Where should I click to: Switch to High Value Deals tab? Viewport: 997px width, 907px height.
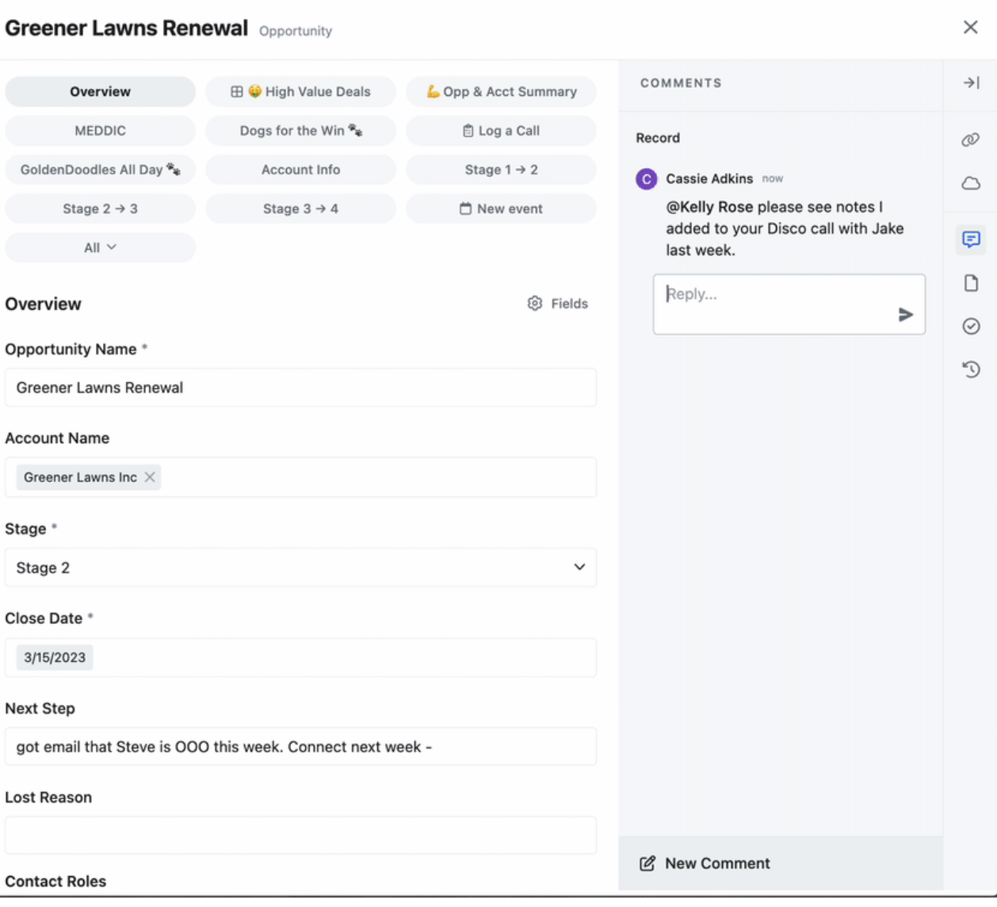tap(300, 92)
